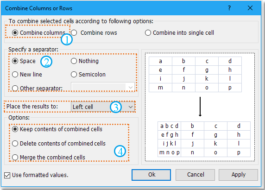Select the Combine columns radio button
Viewport: 265px width, 190px height.
[x=15, y=32]
